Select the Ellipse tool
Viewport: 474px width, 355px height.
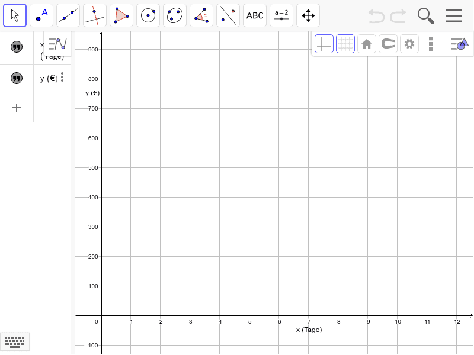(x=175, y=15)
